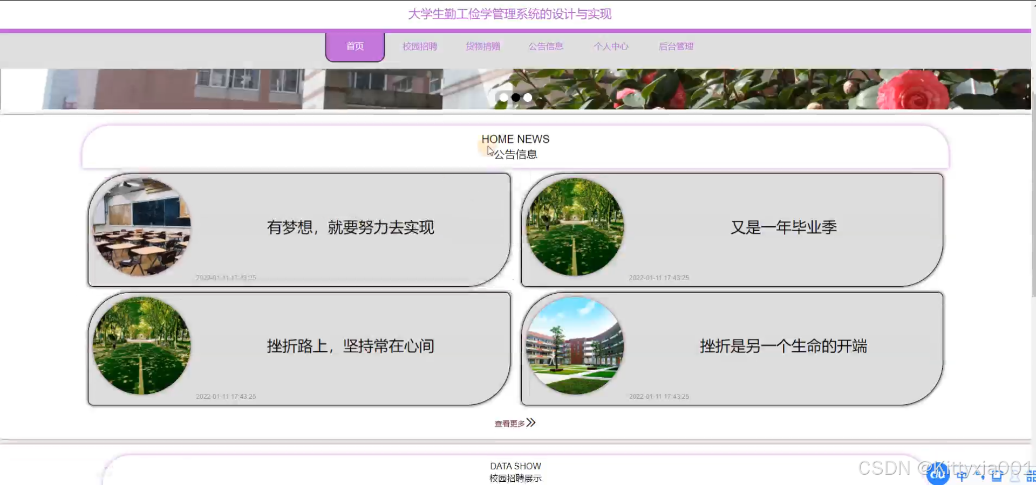Select the middle black carousel dot

tap(516, 98)
